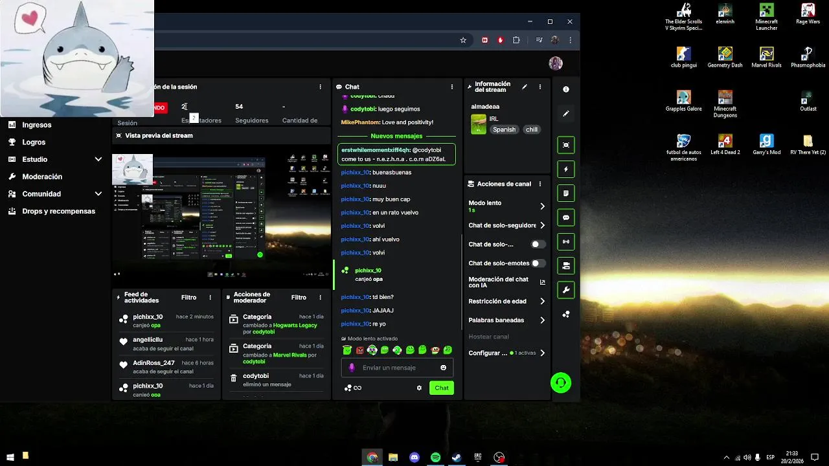Open chat settings gear icon
The image size is (829, 466).
(419, 388)
